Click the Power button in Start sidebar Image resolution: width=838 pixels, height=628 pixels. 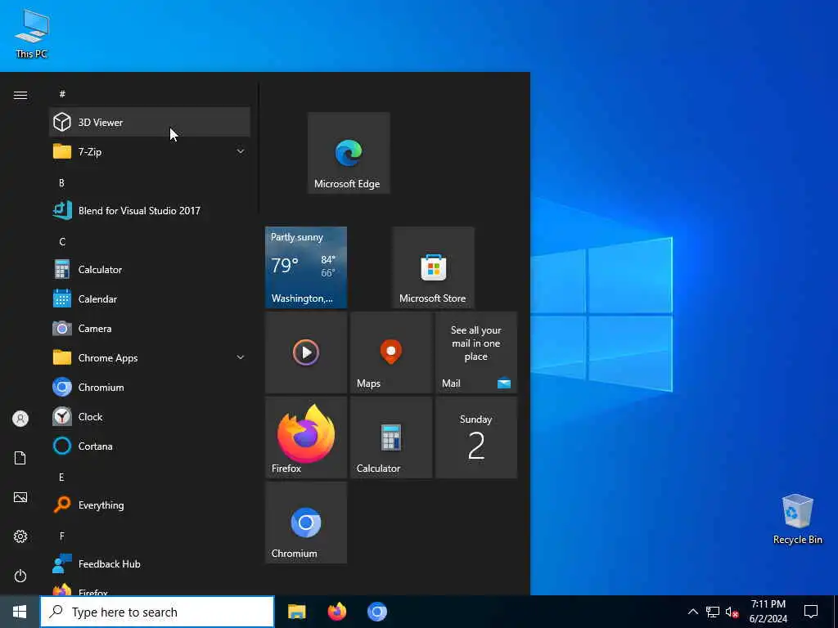pyautogui.click(x=20, y=576)
